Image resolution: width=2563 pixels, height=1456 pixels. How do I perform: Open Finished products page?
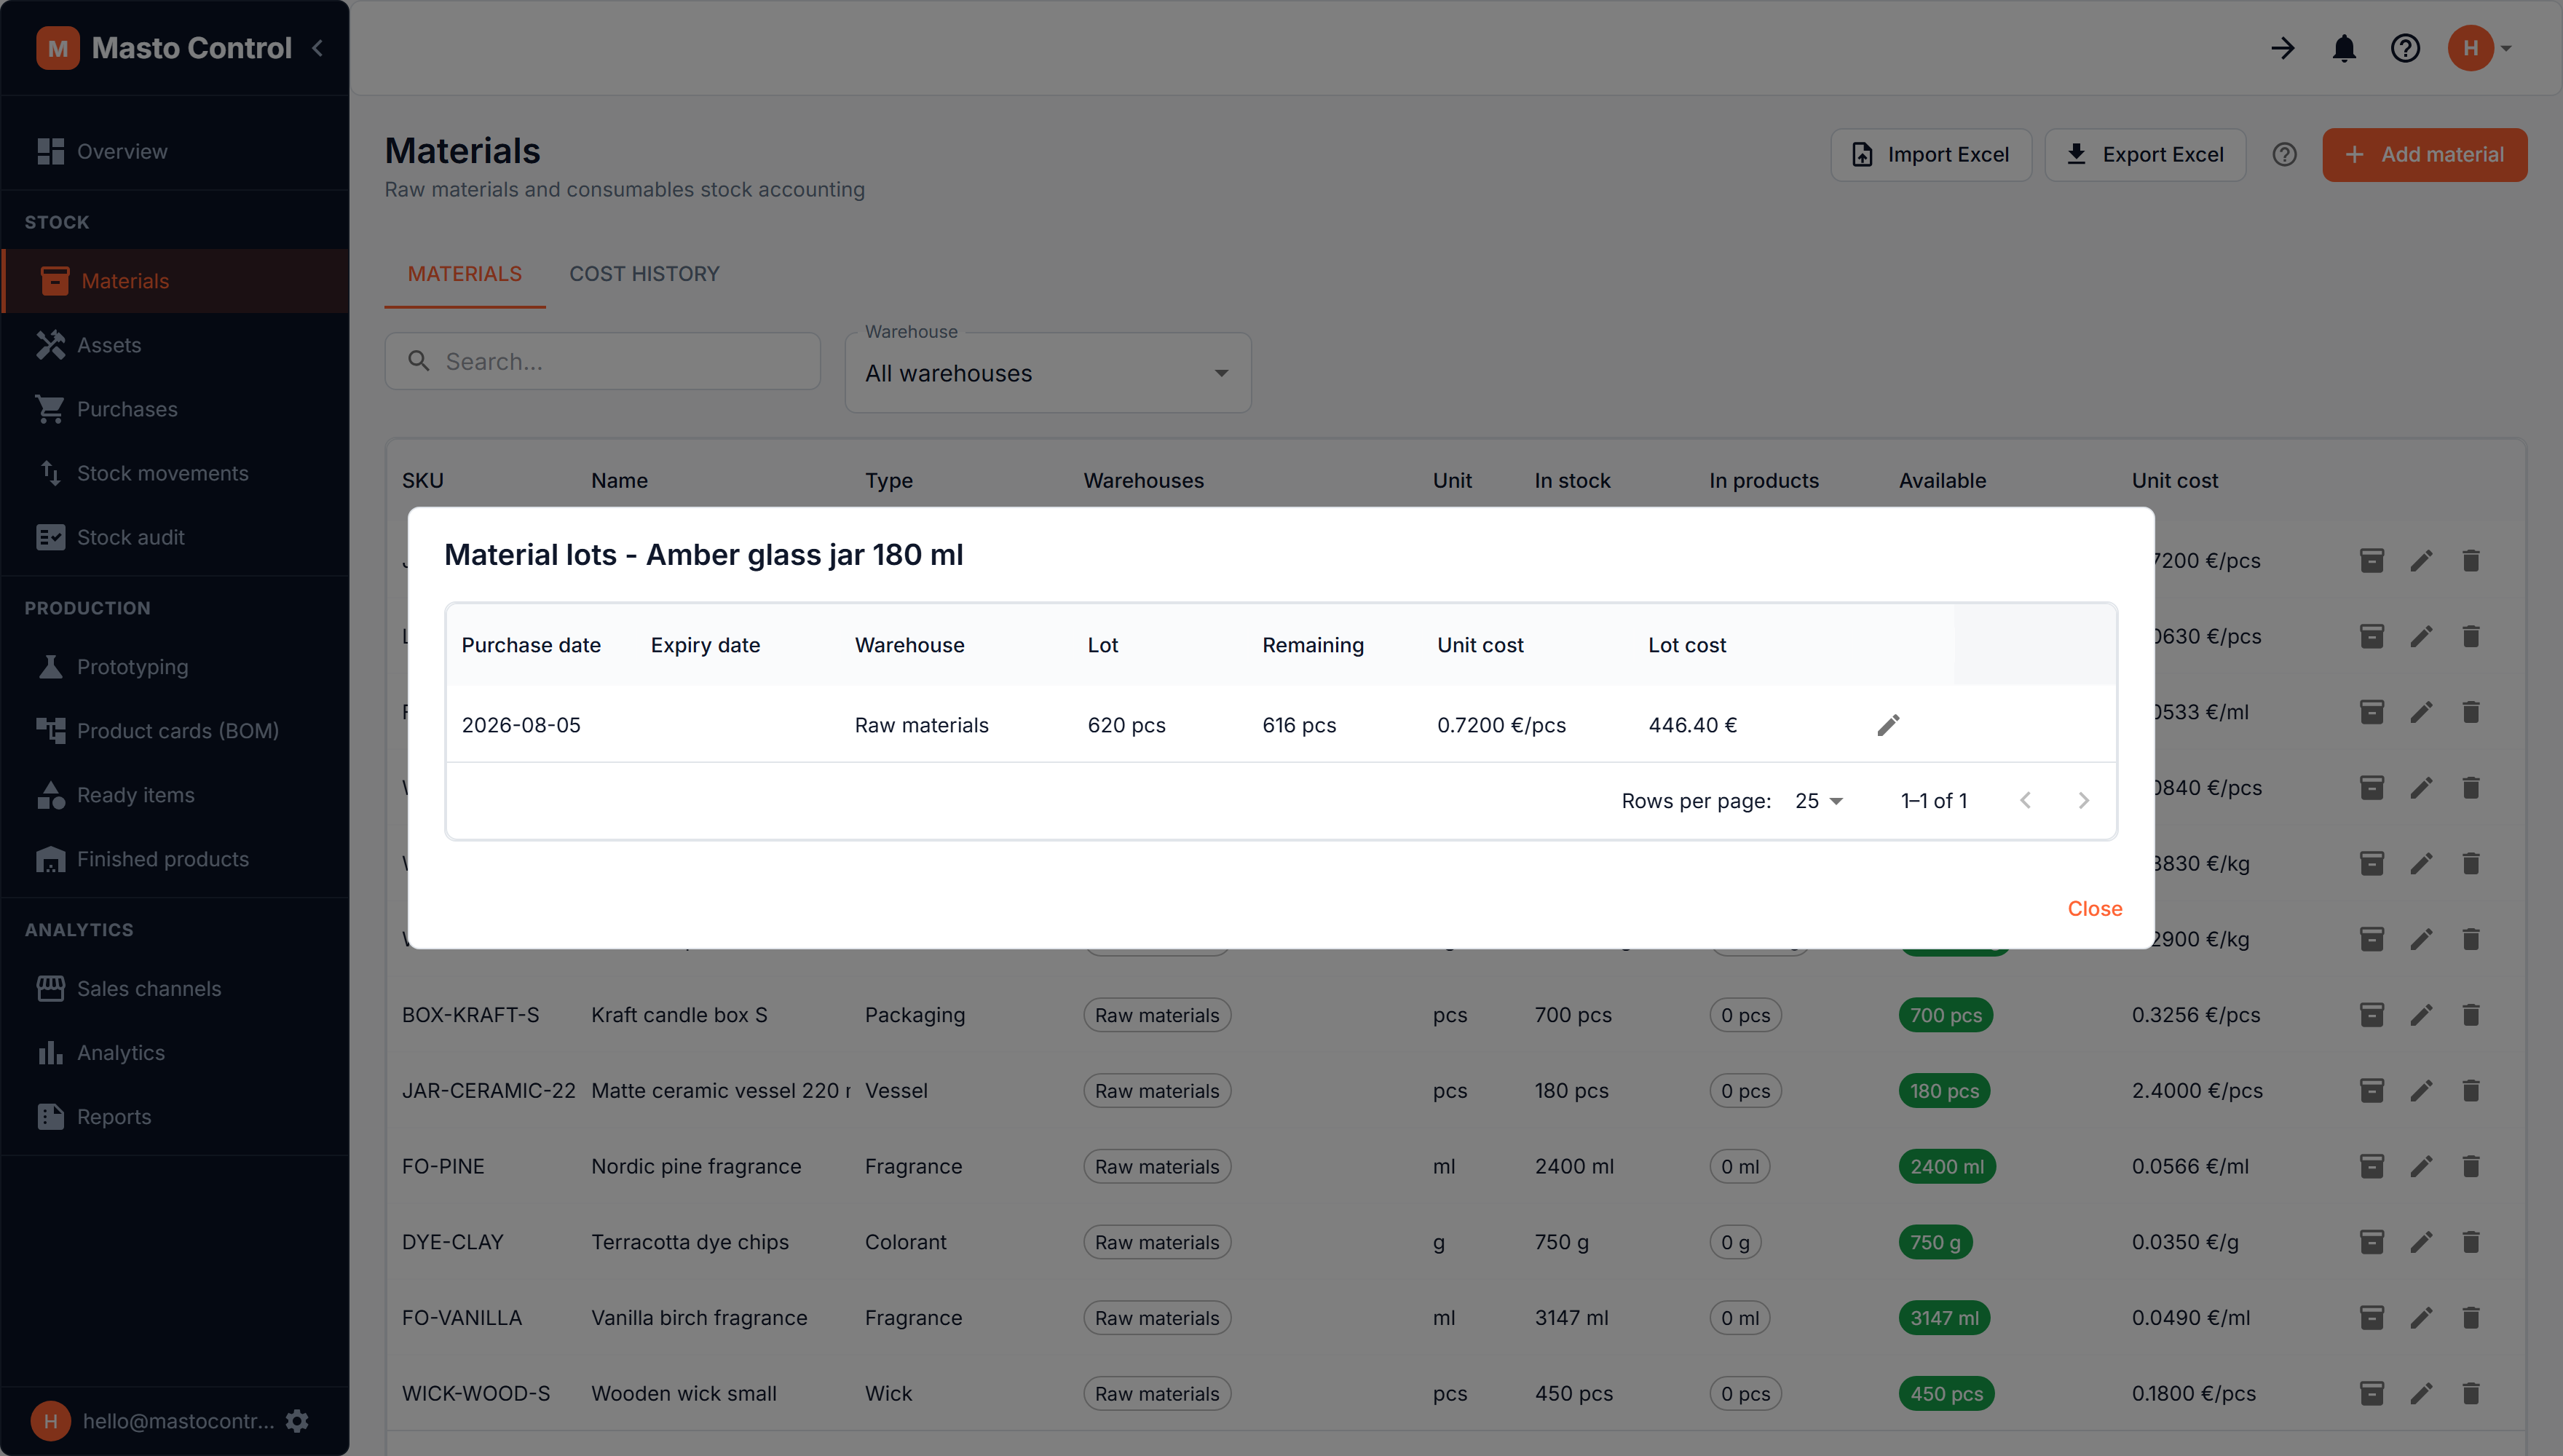click(175, 859)
